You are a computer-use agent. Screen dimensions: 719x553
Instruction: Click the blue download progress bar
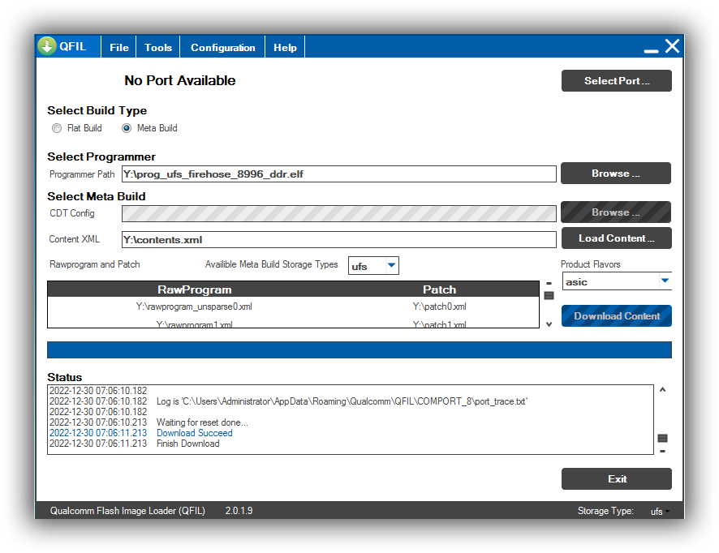pyautogui.click(x=359, y=349)
